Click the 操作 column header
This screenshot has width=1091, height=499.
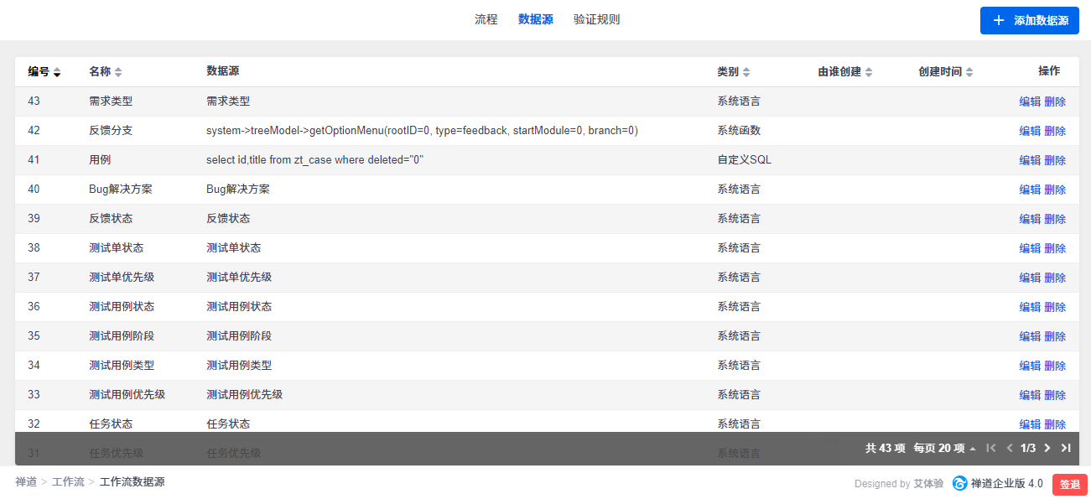(x=1049, y=71)
